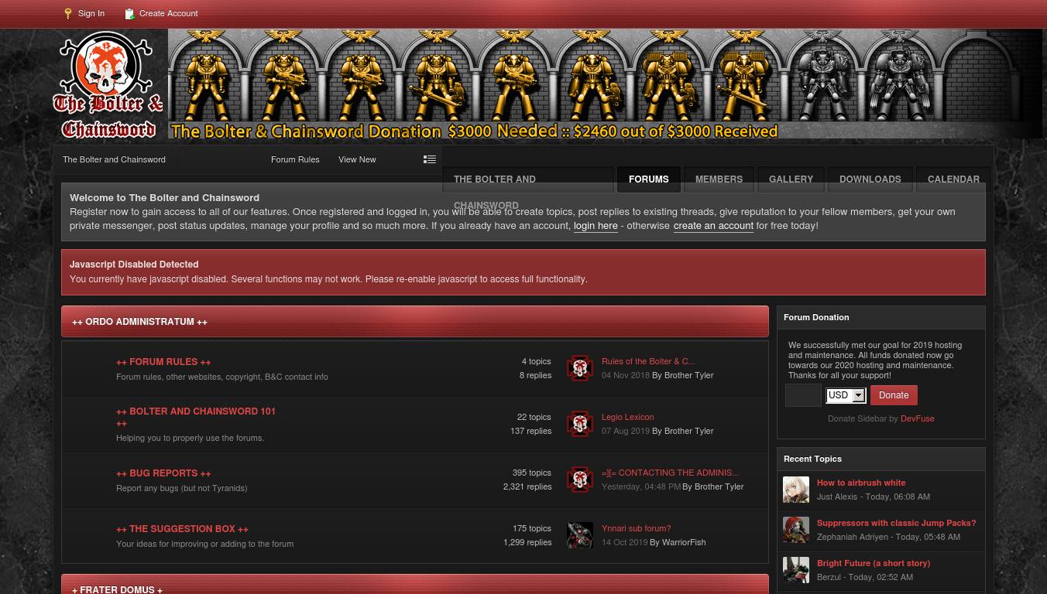
Task: Switch to the Members tab
Action: [719, 179]
